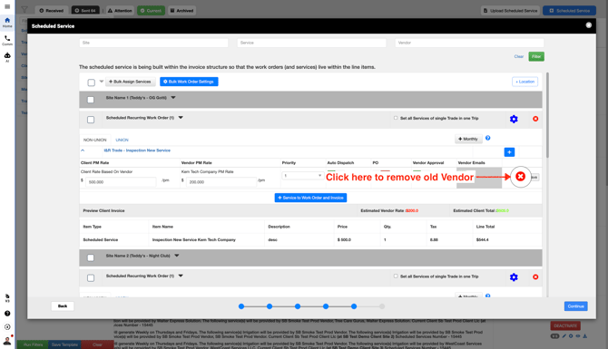Switch to the UNION tab
Image resolution: width=608 pixels, height=349 pixels.
(x=123, y=140)
